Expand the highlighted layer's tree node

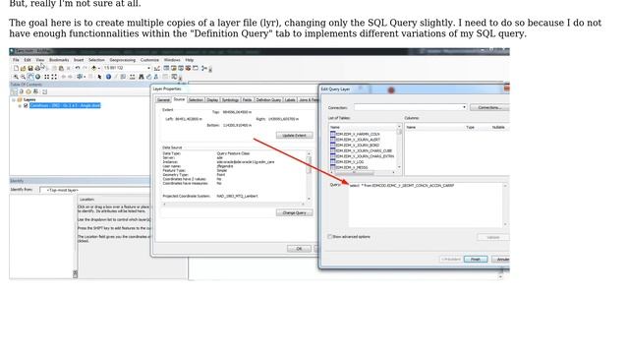tap(20, 105)
